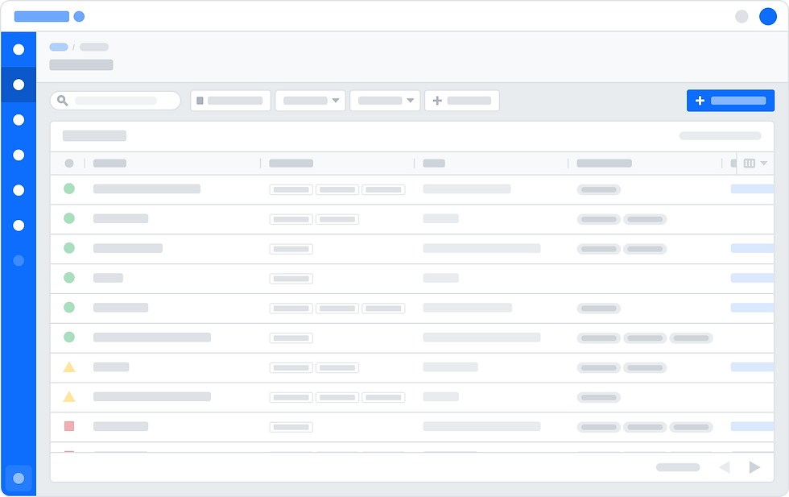
Task: Expand the first filter dropdown
Action: point(310,100)
